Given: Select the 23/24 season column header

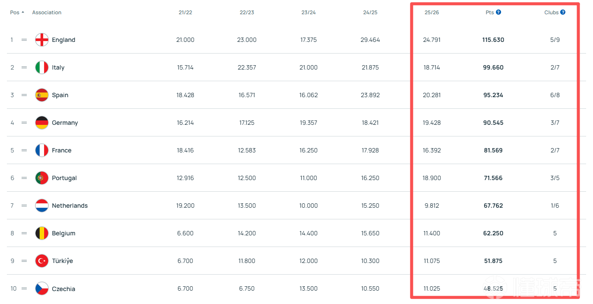Looking at the screenshot, I should [x=309, y=13].
